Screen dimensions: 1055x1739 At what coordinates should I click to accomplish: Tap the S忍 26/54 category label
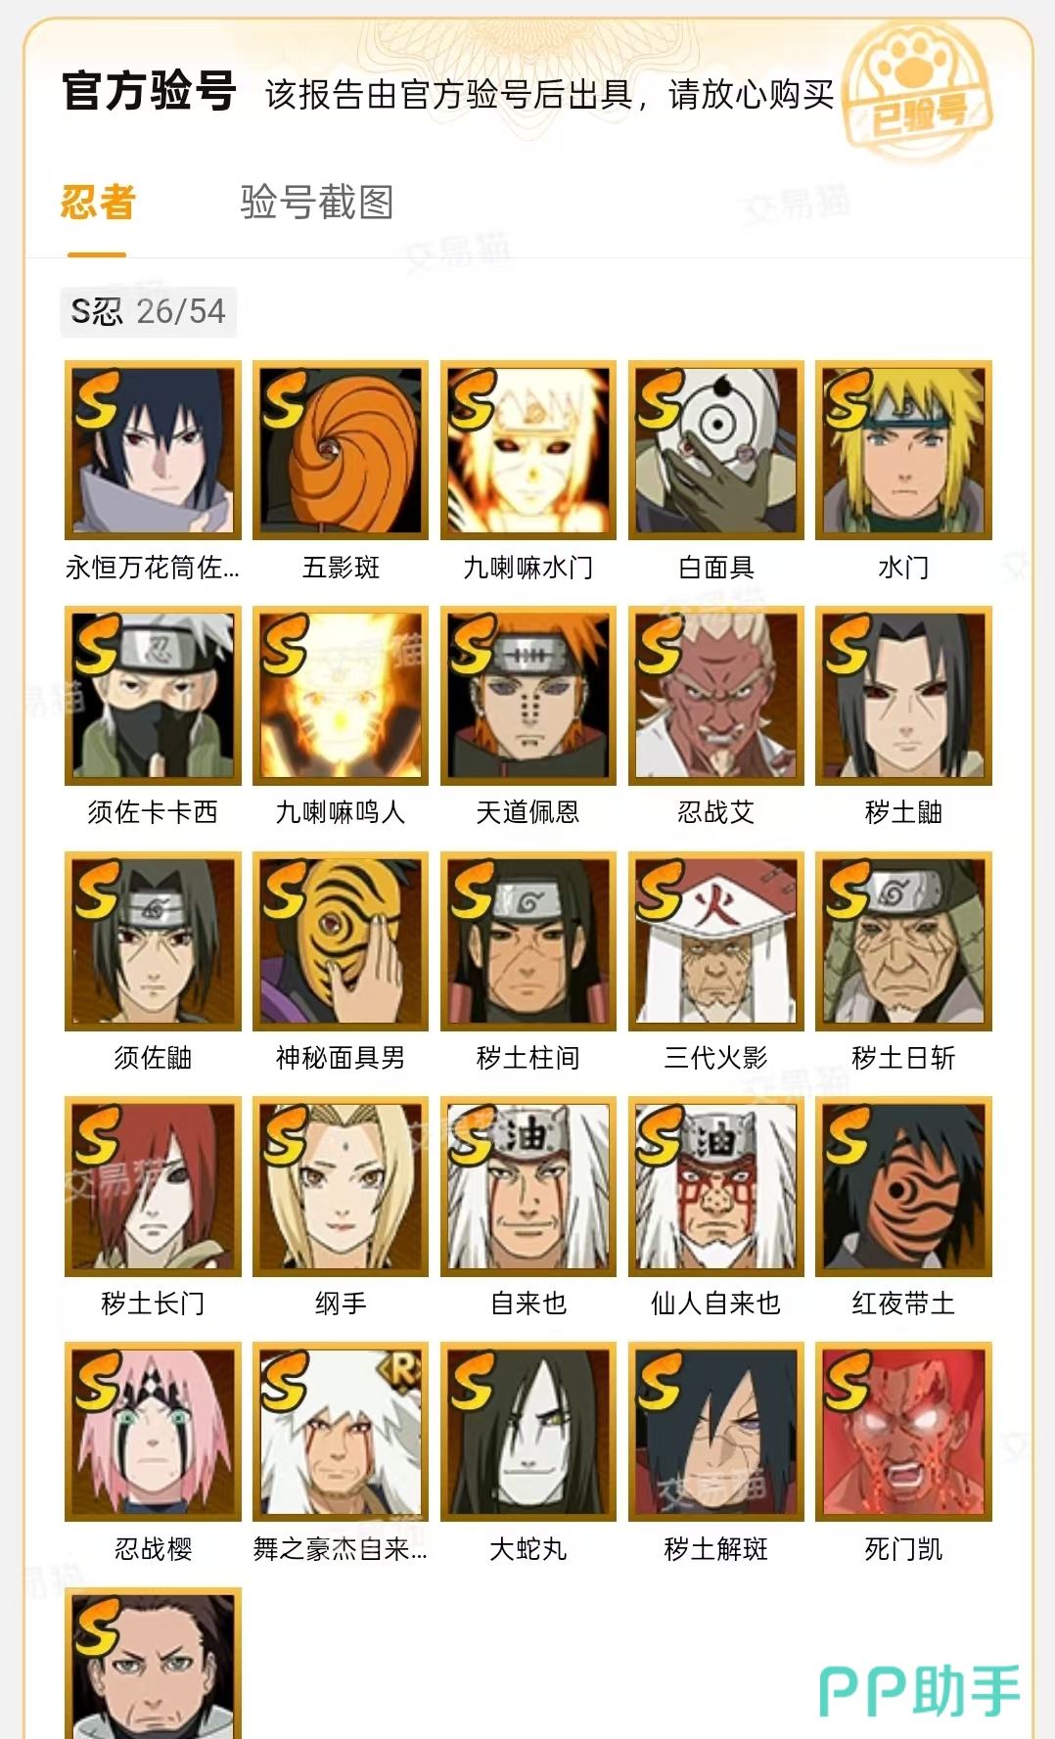pyautogui.click(x=149, y=311)
